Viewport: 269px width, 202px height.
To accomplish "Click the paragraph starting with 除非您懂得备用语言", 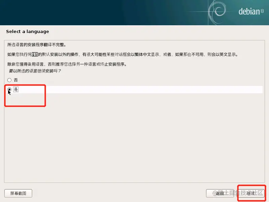I will coord(67,64).
